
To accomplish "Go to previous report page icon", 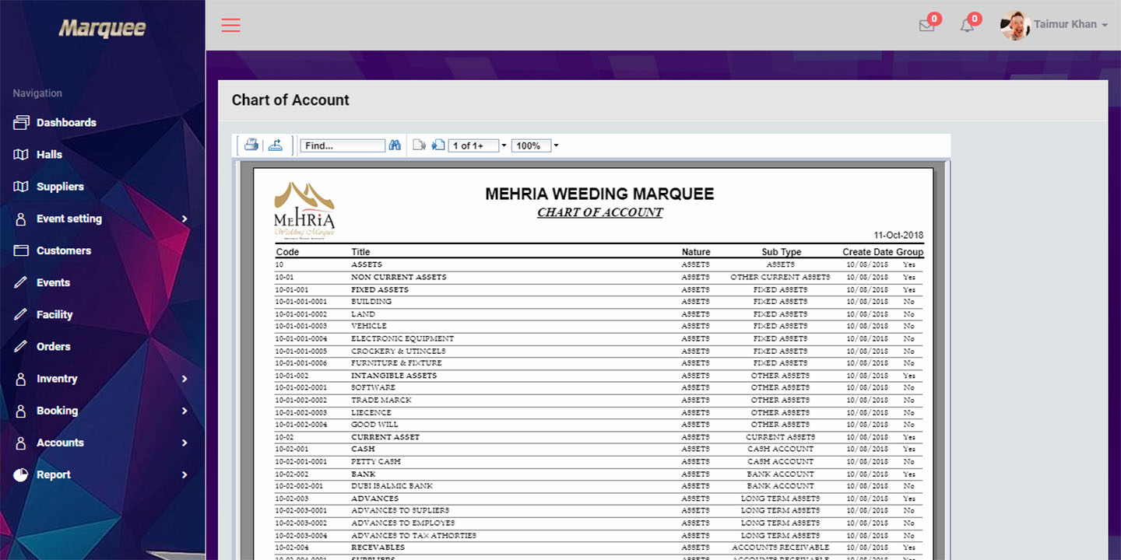I will pyautogui.click(x=419, y=145).
